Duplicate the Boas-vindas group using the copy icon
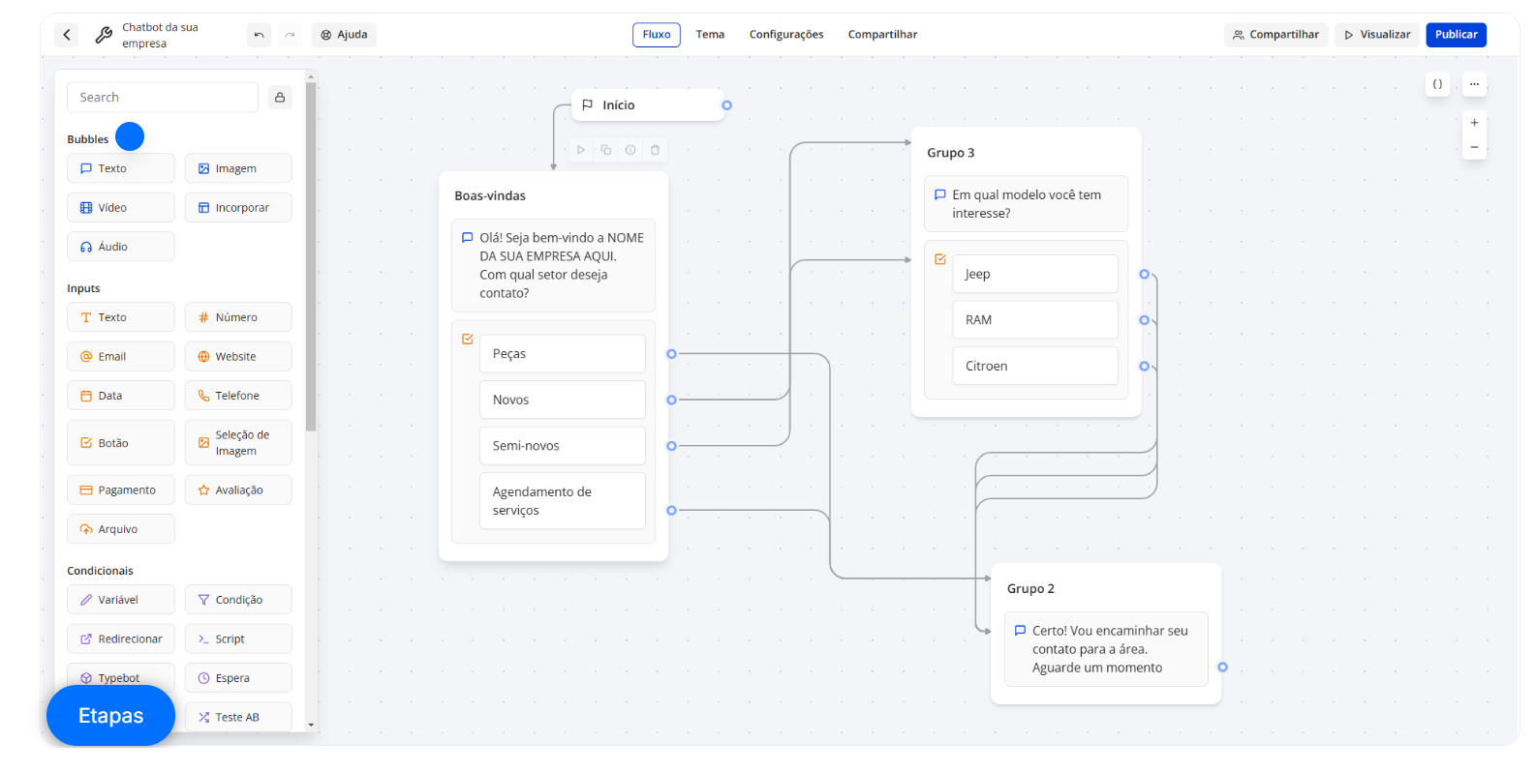This screenshot has height=772, width=1536. (x=605, y=150)
